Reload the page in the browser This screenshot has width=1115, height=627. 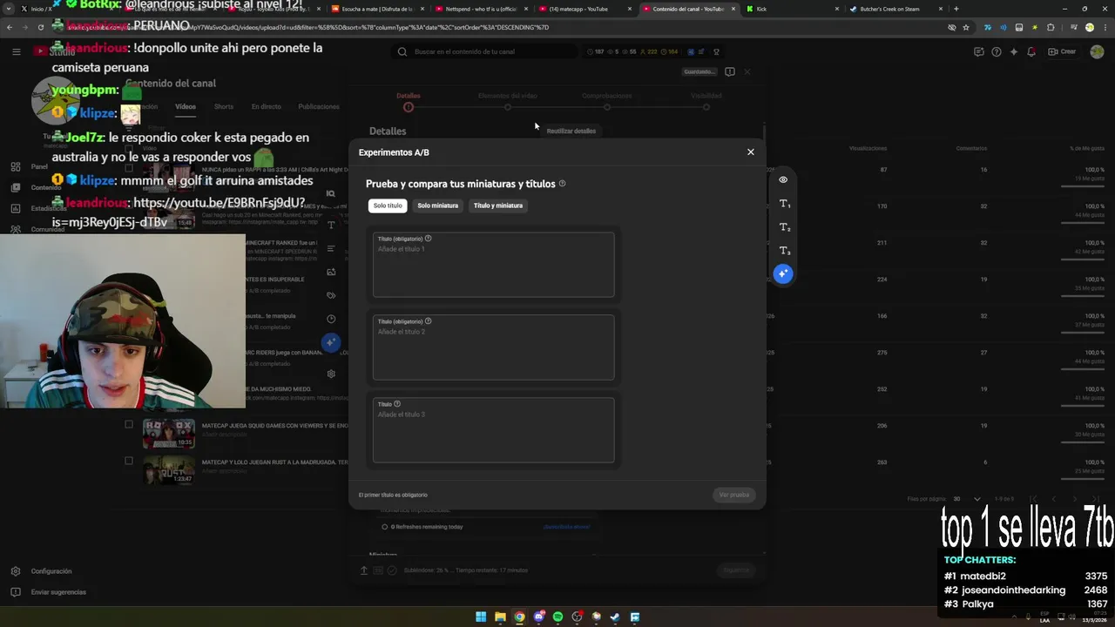[x=40, y=27]
